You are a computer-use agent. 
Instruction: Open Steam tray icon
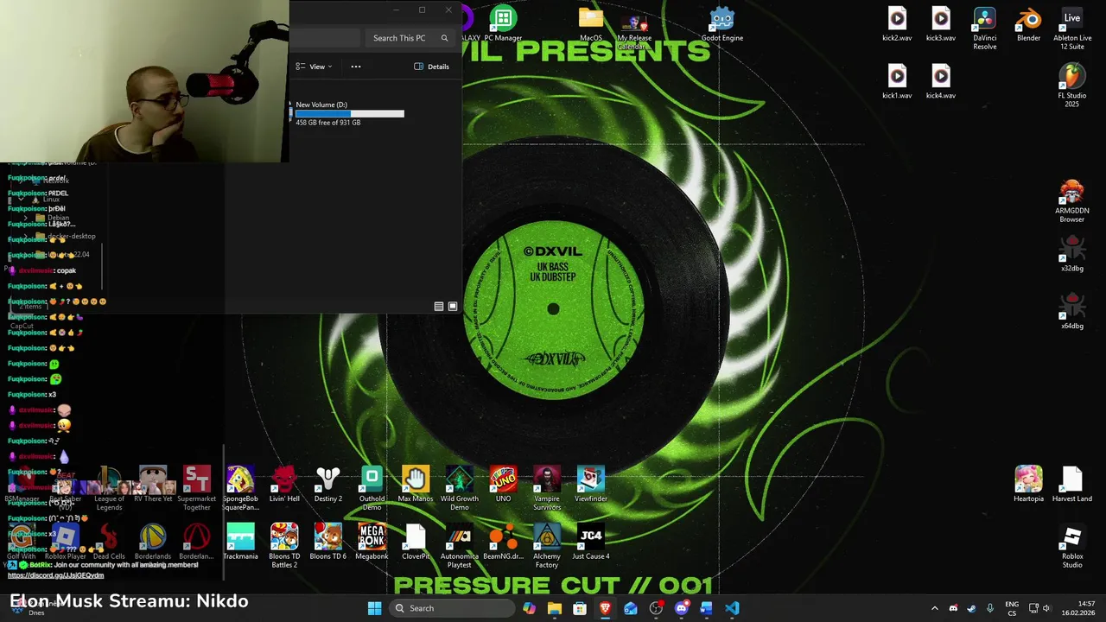[971, 608]
